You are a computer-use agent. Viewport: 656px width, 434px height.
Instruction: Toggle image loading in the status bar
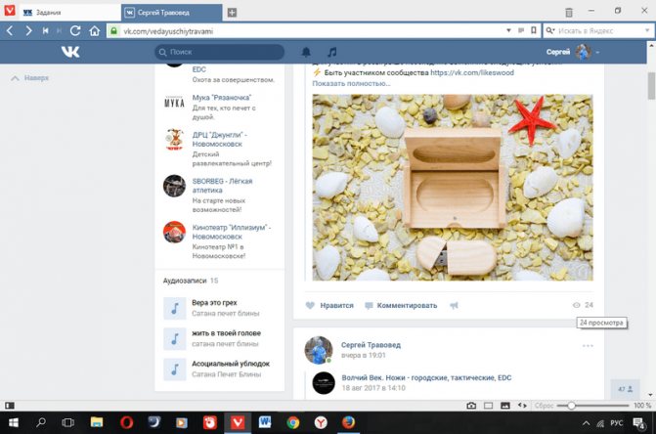(x=505, y=406)
